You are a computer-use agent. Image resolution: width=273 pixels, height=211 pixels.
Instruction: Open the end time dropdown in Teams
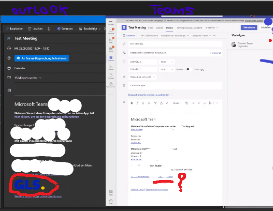(167, 69)
